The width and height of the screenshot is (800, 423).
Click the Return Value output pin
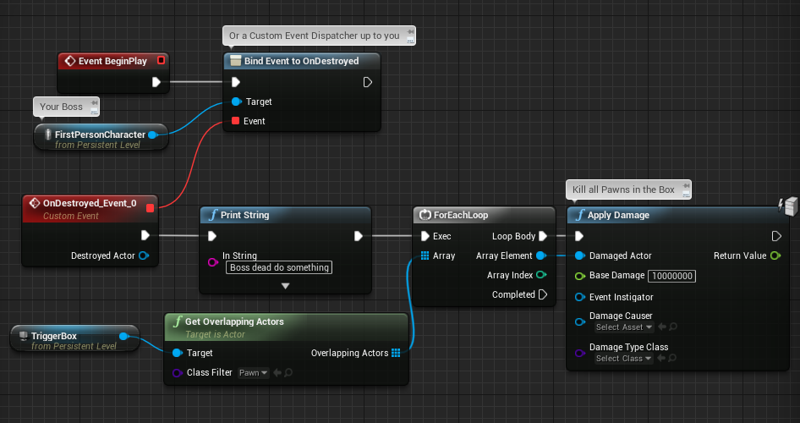[775, 255]
